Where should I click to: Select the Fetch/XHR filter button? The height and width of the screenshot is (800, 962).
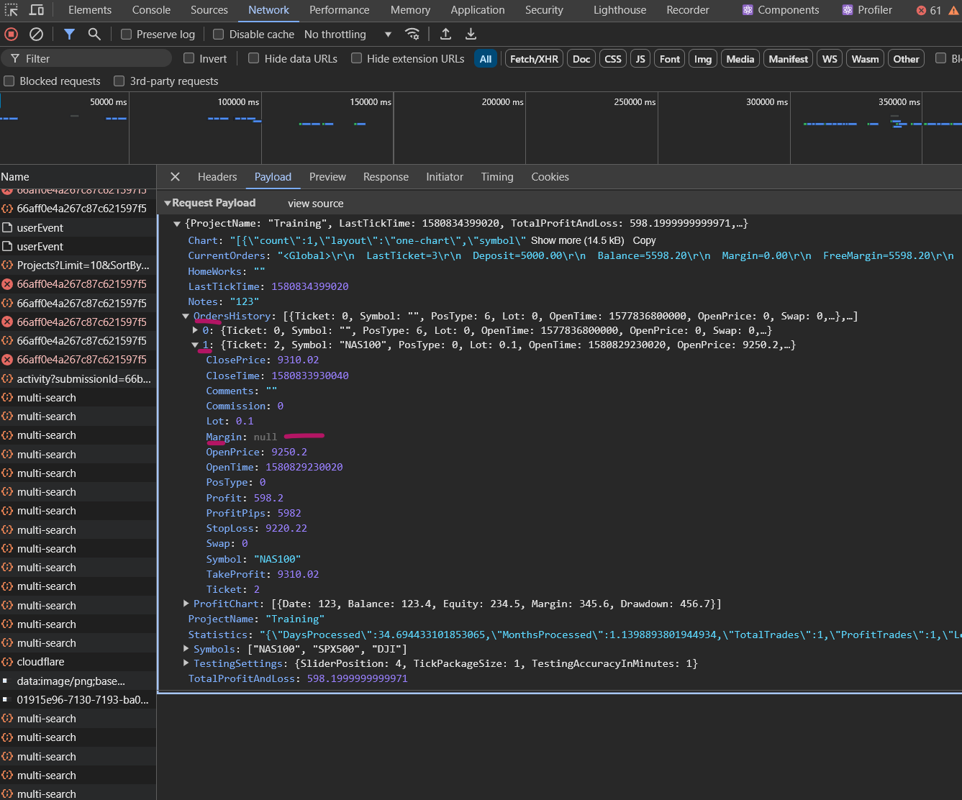pos(534,59)
